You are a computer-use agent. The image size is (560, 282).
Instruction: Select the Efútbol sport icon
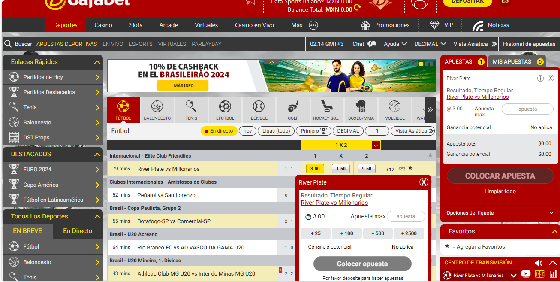(225, 110)
